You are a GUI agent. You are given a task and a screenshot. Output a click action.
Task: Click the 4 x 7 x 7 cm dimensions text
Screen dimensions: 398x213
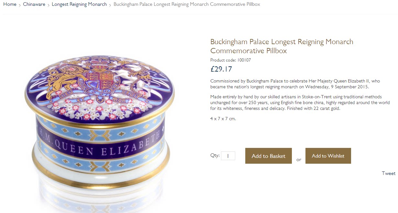(223, 119)
